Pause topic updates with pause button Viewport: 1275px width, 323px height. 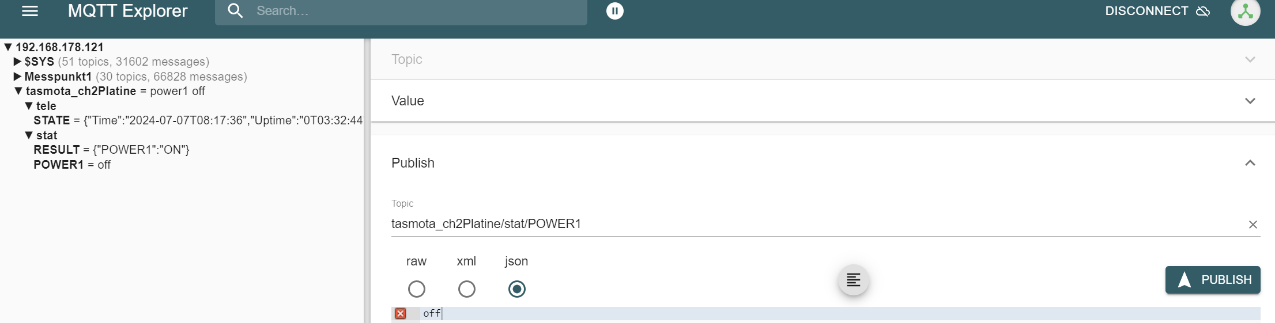(615, 10)
